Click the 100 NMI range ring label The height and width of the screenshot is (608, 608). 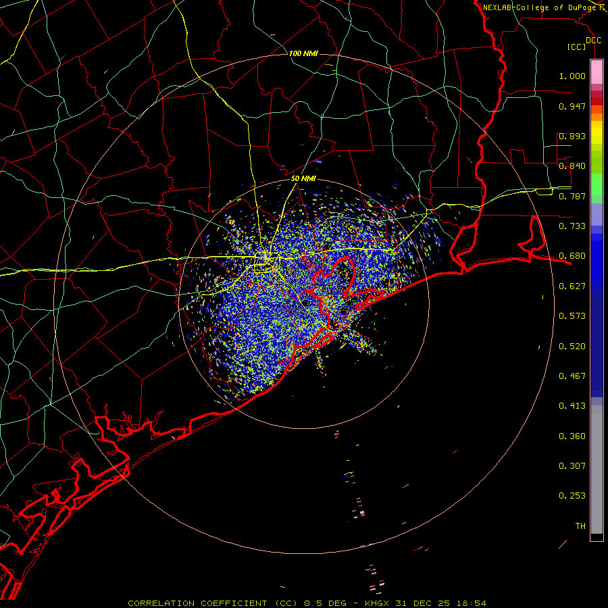tap(303, 53)
